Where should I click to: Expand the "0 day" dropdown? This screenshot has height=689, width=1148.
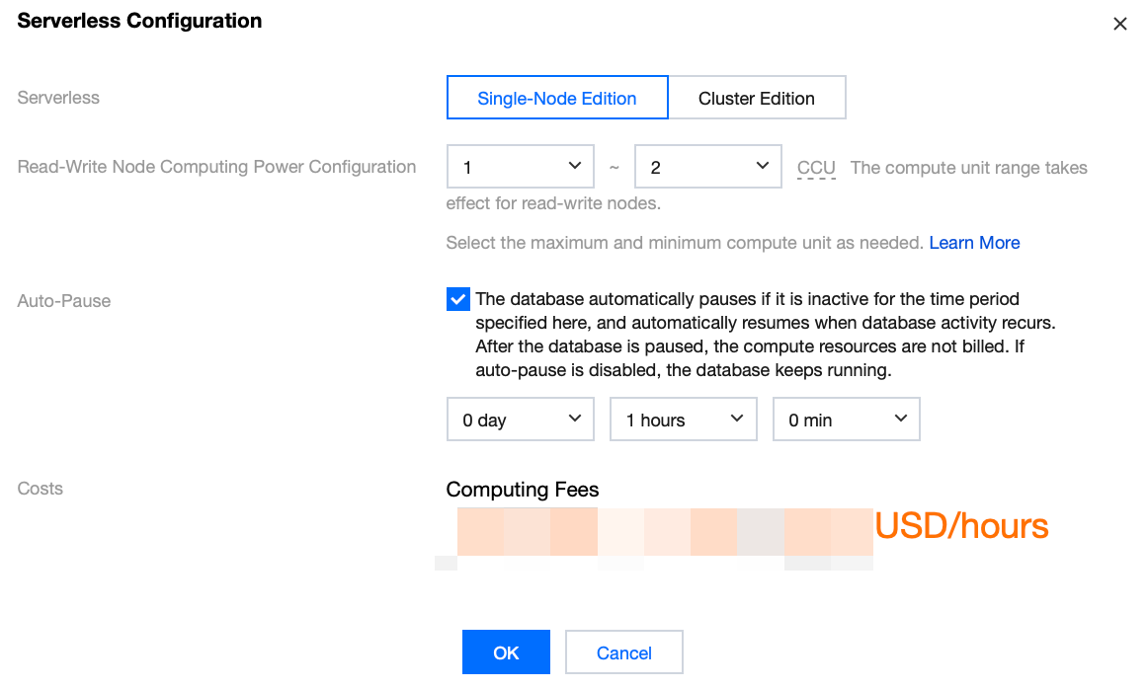[520, 420]
